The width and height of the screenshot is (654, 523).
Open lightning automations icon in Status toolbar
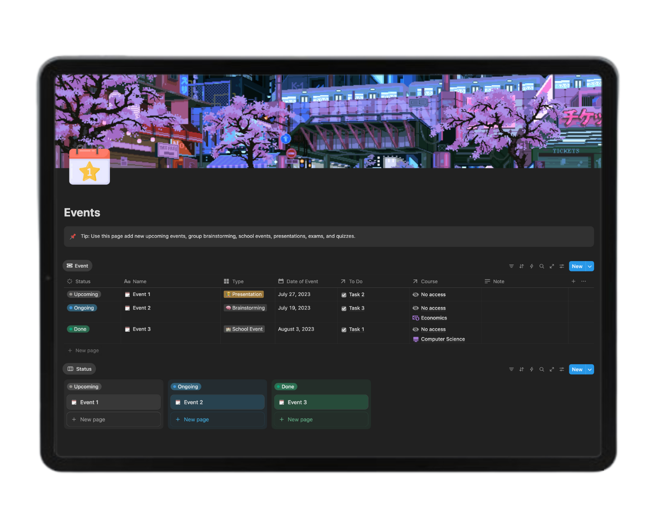(531, 370)
